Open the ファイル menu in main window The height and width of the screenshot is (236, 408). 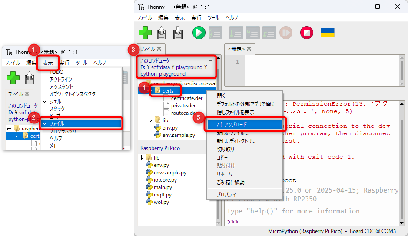tap(144, 17)
